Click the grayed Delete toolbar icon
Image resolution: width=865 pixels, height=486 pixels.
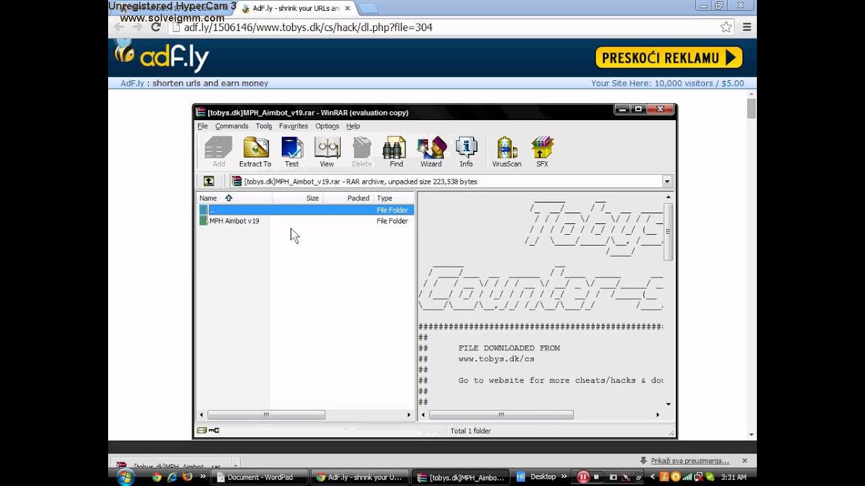tap(362, 152)
